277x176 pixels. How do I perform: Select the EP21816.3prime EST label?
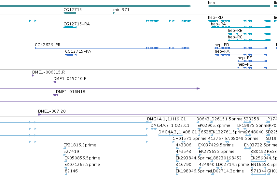click(x=80, y=145)
